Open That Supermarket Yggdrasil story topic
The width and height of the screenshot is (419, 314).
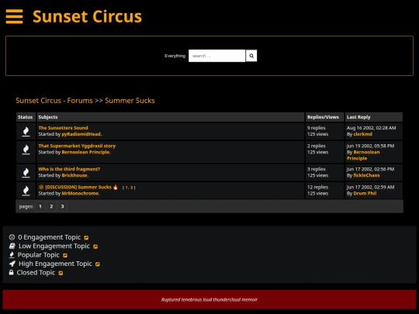click(77, 146)
